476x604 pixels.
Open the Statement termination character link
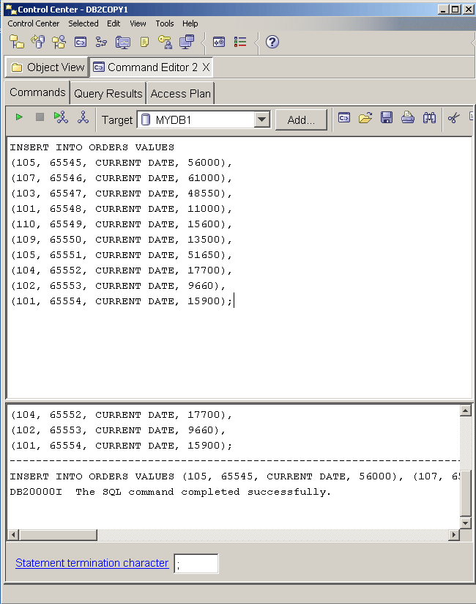92,563
